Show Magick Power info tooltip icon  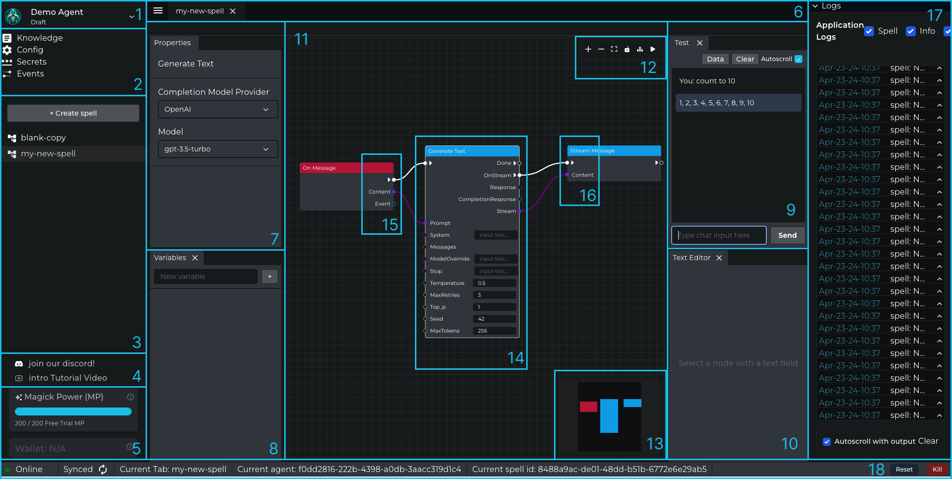click(131, 397)
